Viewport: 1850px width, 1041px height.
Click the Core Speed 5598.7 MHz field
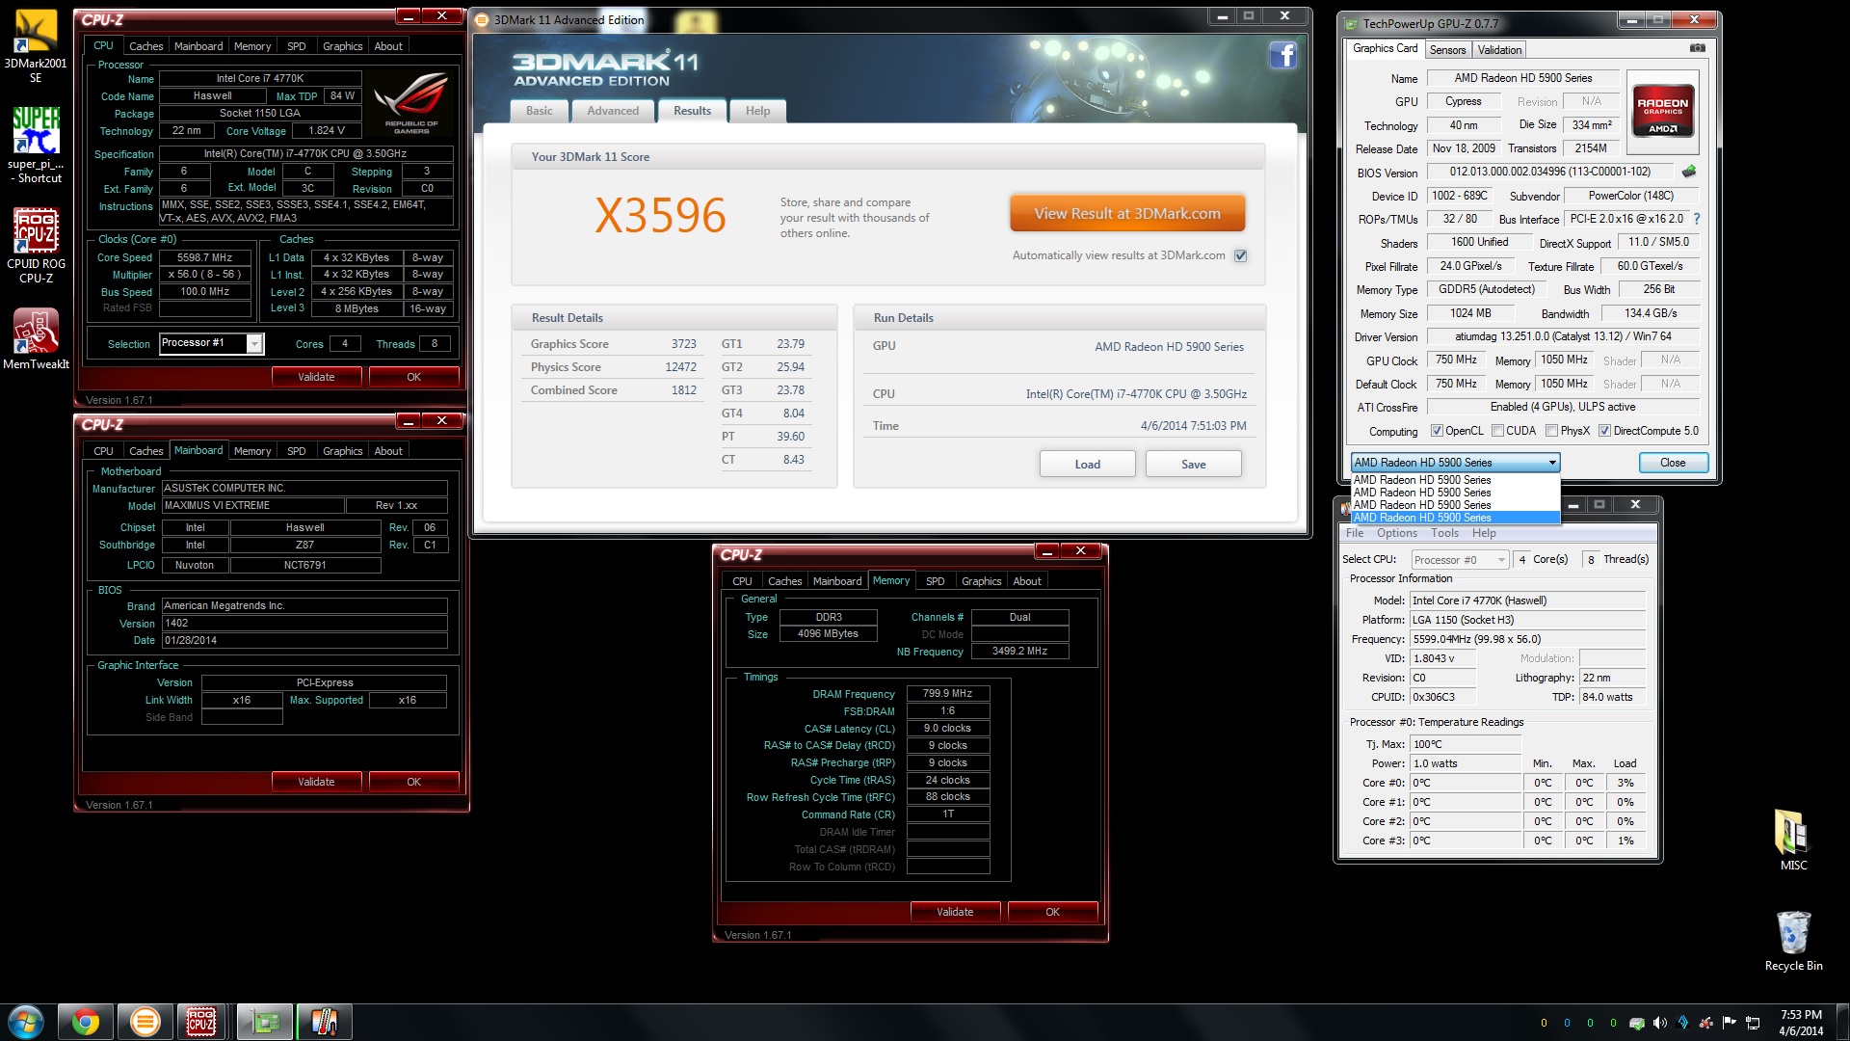pos(204,258)
